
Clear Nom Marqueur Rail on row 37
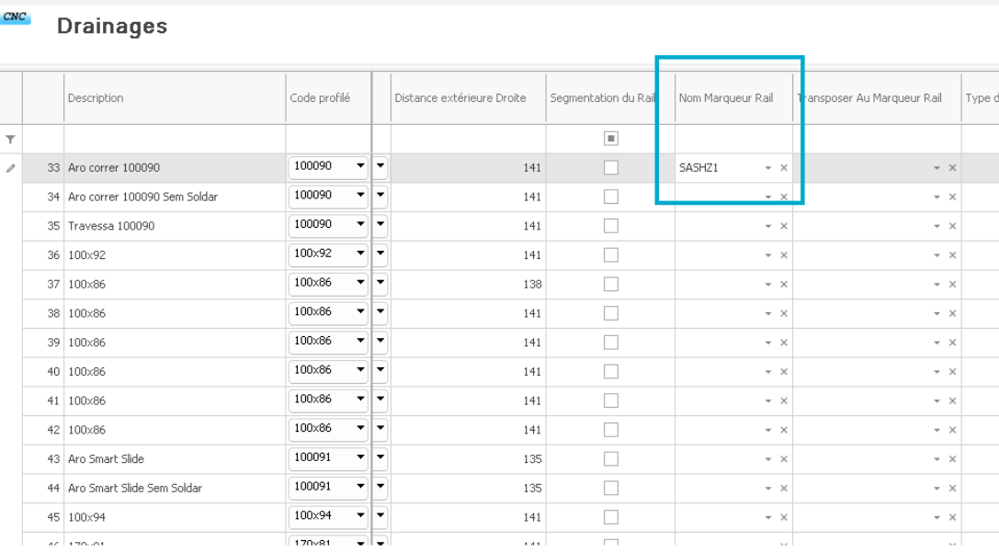coord(784,285)
